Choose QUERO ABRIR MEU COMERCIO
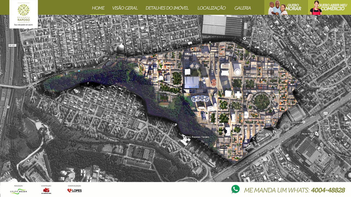This screenshot has width=351, height=197. [x=329, y=7]
